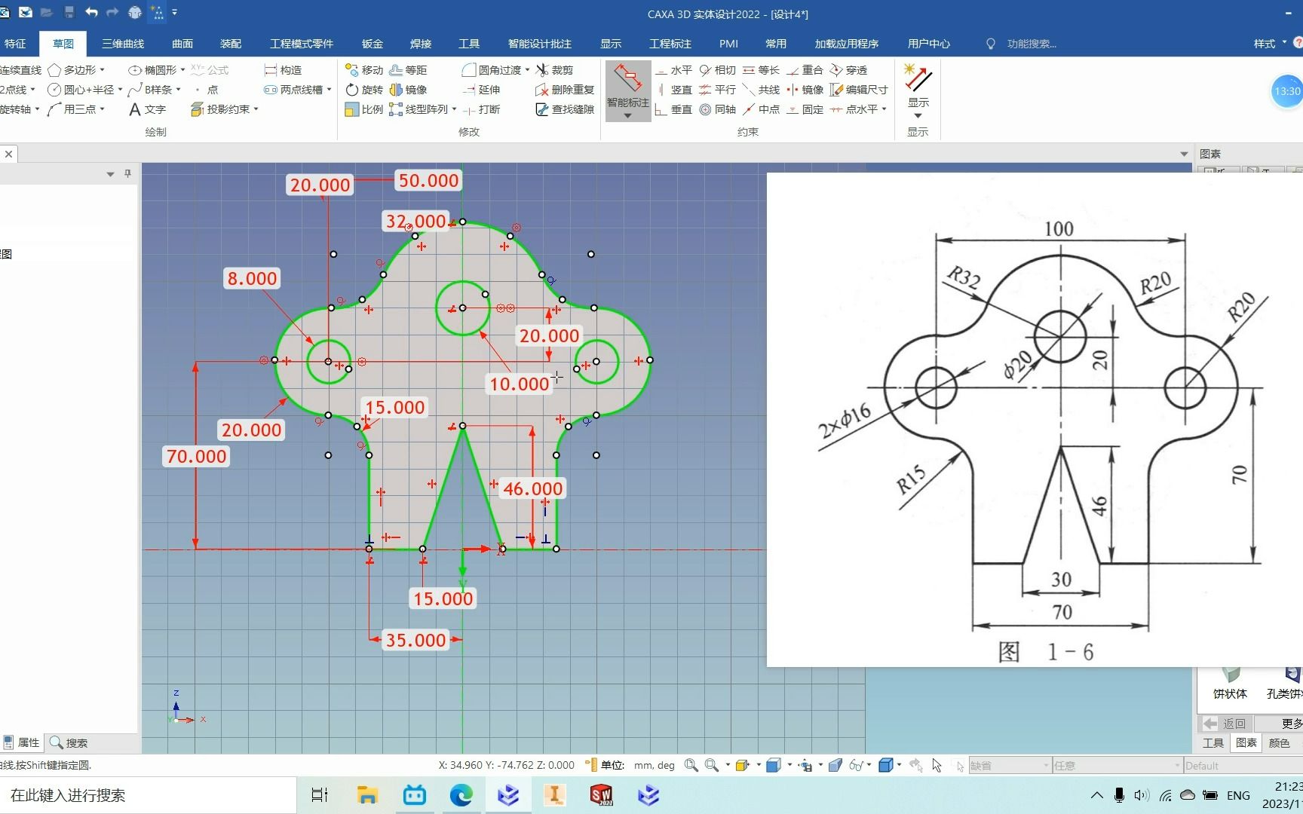Select the 旋转 rotate tool
This screenshot has height=814, width=1303.
pyautogui.click(x=364, y=90)
